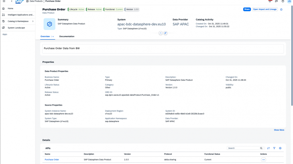Image resolution: width=293 pixels, height=164 pixels.
Task: Click into the APIs search field
Action: (x=243, y=148)
